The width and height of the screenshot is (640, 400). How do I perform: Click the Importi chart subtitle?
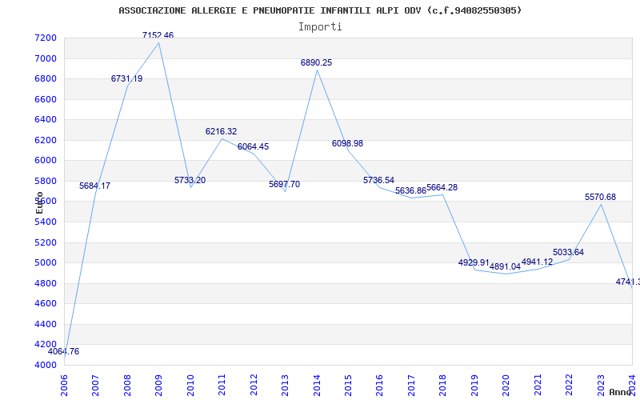click(x=320, y=27)
